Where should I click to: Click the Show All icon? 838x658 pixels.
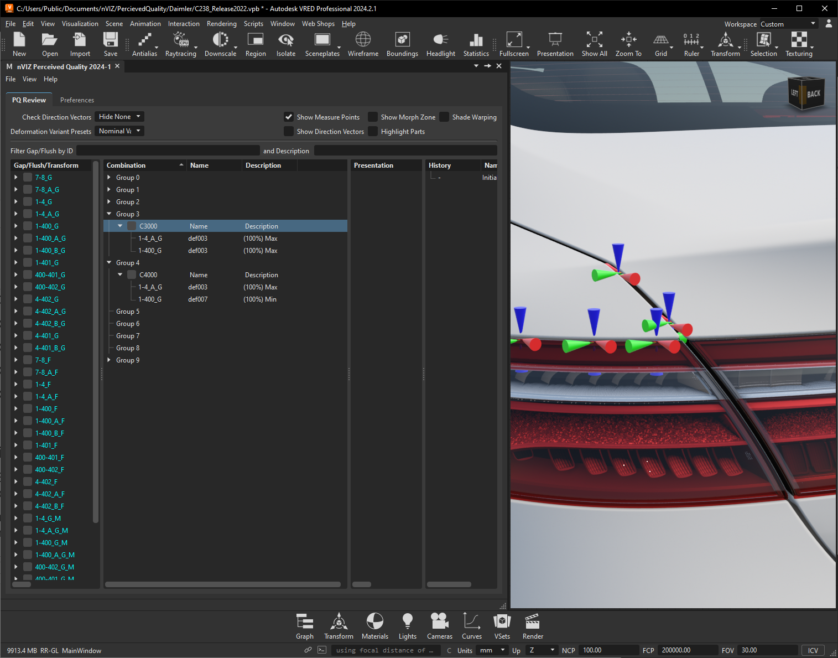(x=595, y=44)
